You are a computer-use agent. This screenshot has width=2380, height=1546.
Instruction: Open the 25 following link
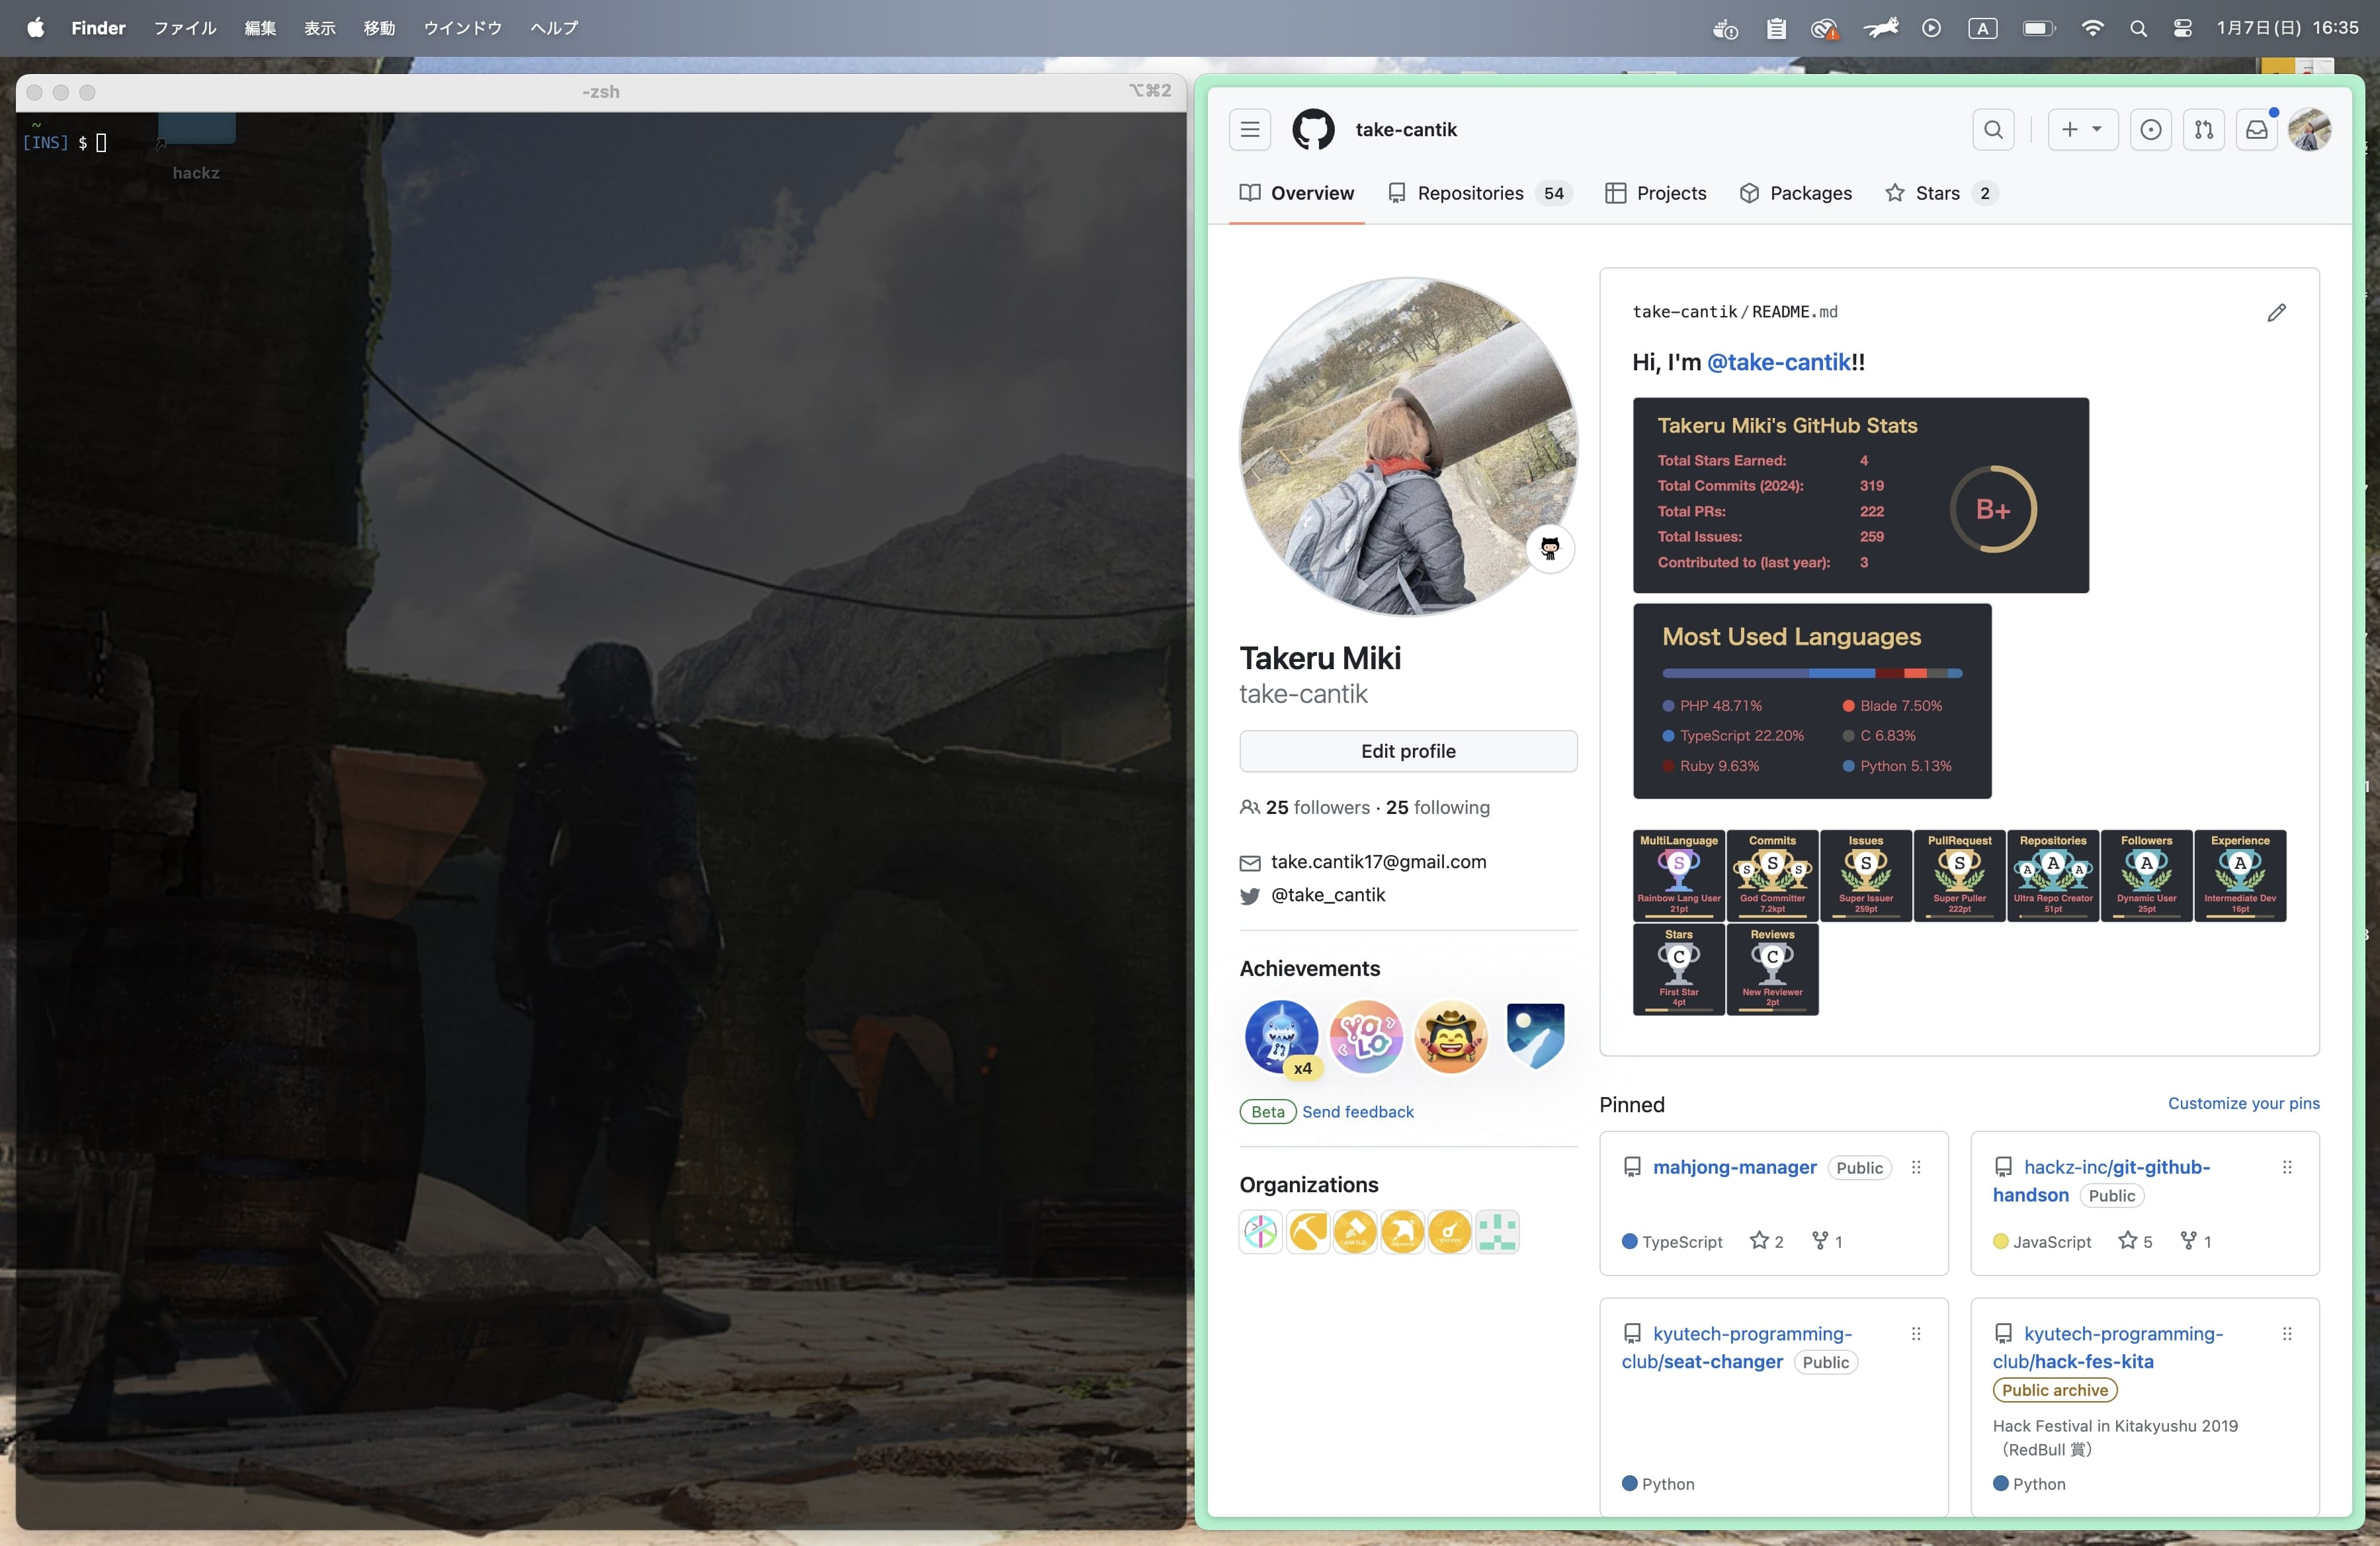(1437, 807)
